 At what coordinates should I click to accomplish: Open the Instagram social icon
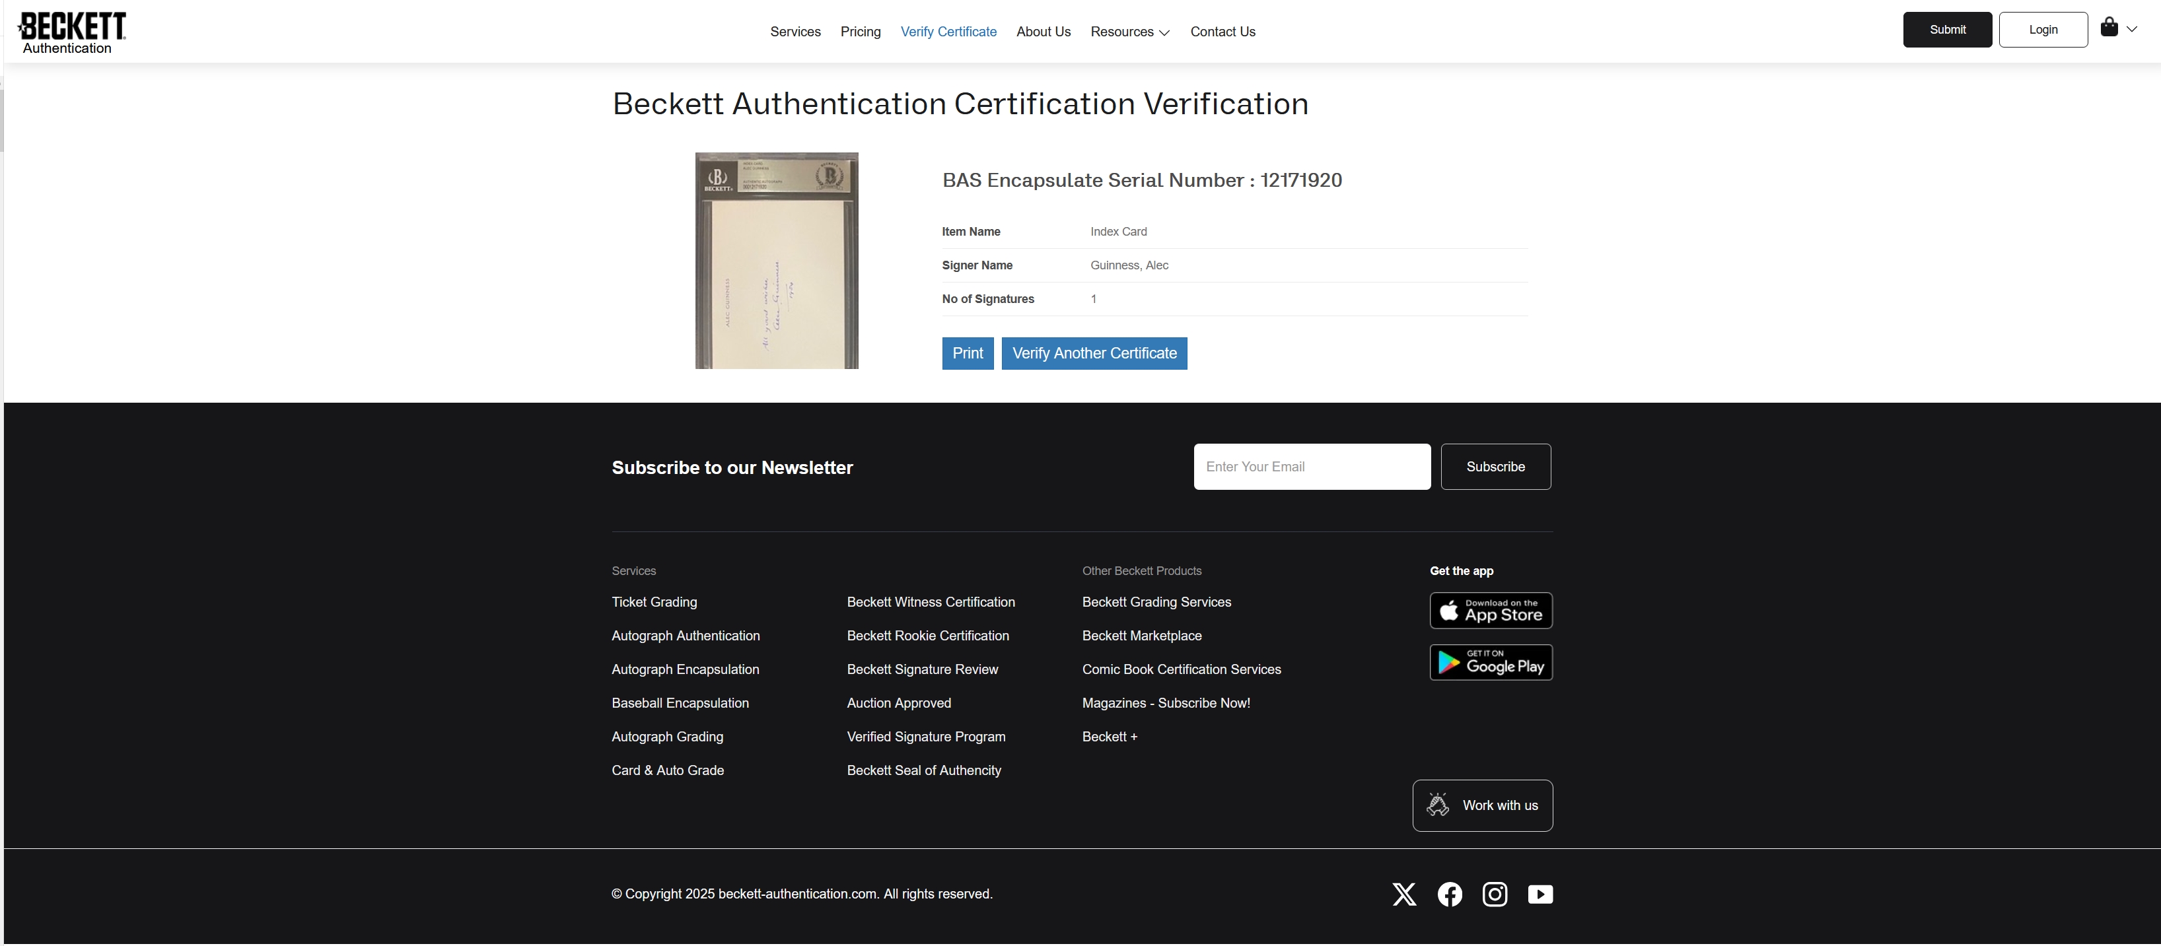(1495, 894)
